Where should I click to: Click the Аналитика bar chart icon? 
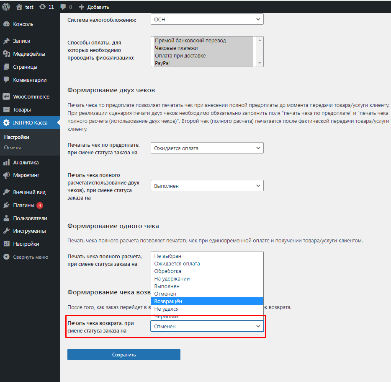pyautogui.click(x=6, y=162)
